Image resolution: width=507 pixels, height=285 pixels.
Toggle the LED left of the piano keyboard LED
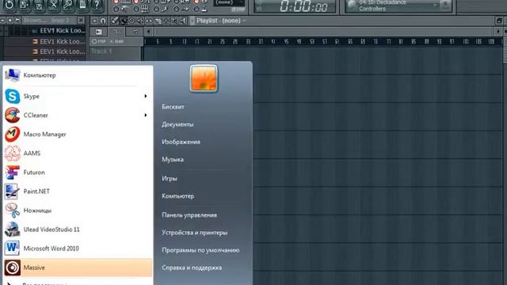click(116, 9)
